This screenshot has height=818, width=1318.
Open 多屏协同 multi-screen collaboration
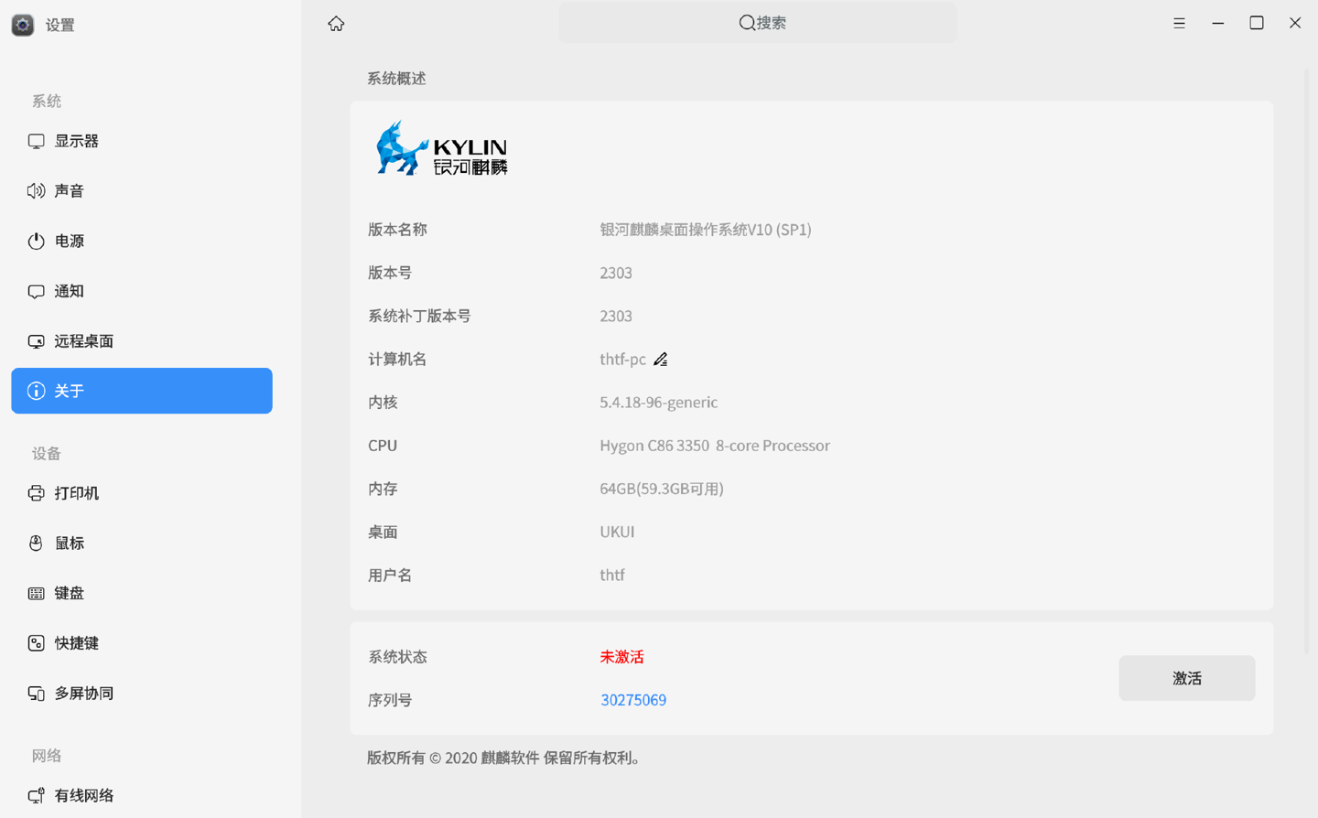(x=83, y=694)
